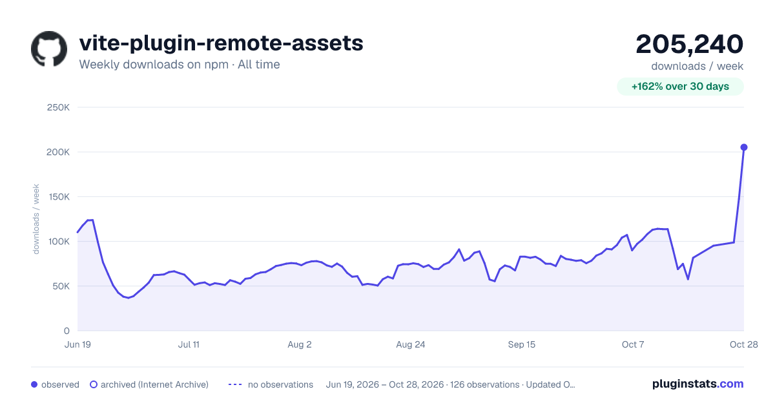Click the 100K y-axis label
The height and width of the screenshot is (407, 775).
(59, 241)
